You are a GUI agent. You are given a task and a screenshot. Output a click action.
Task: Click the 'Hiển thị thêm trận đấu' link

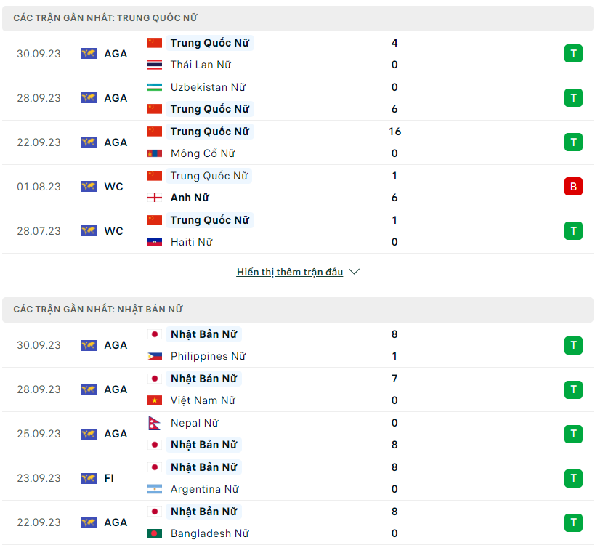click(289, 272)
